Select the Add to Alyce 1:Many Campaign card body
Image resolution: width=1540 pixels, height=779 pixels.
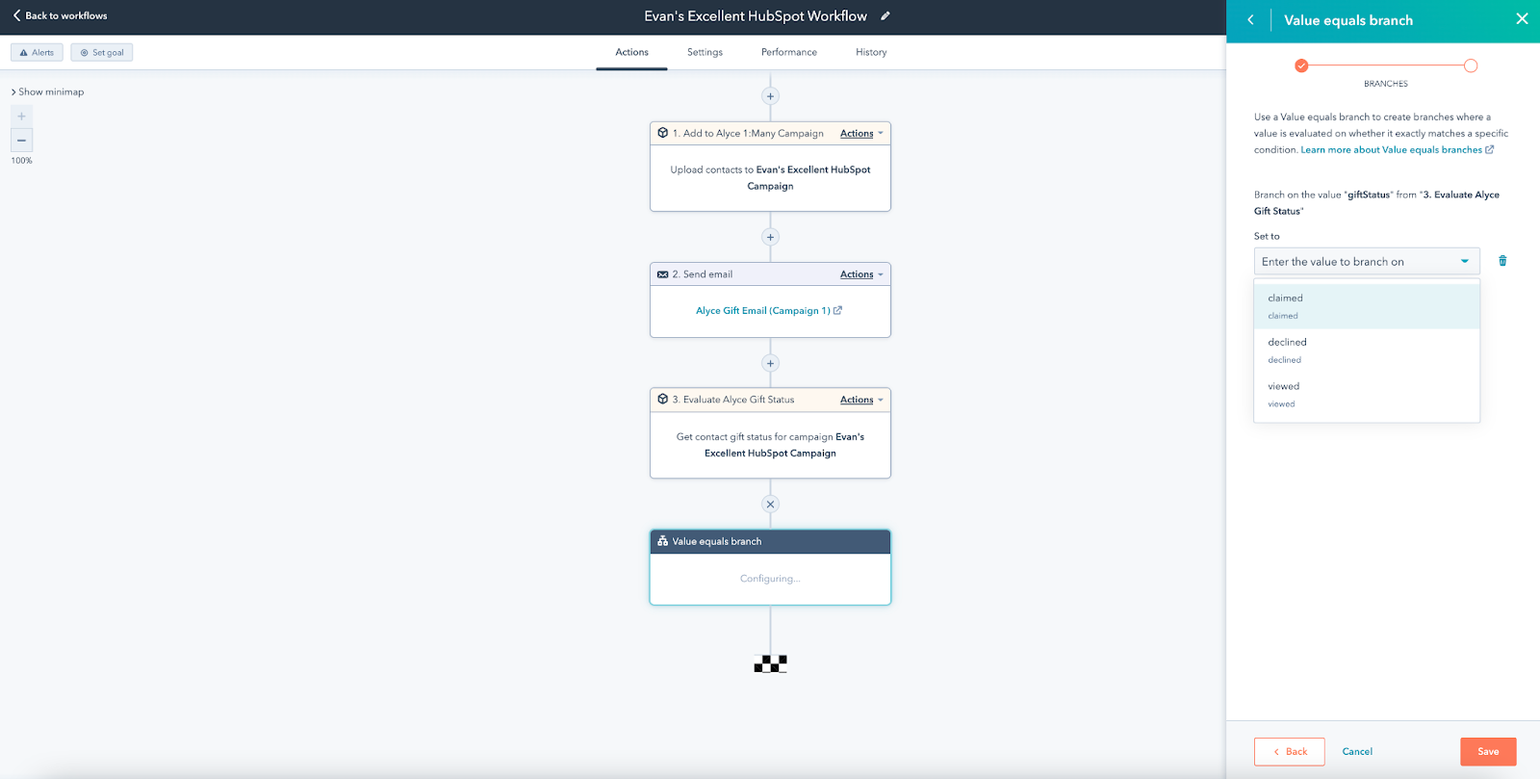pyautogui.click(x=770, y=178)
